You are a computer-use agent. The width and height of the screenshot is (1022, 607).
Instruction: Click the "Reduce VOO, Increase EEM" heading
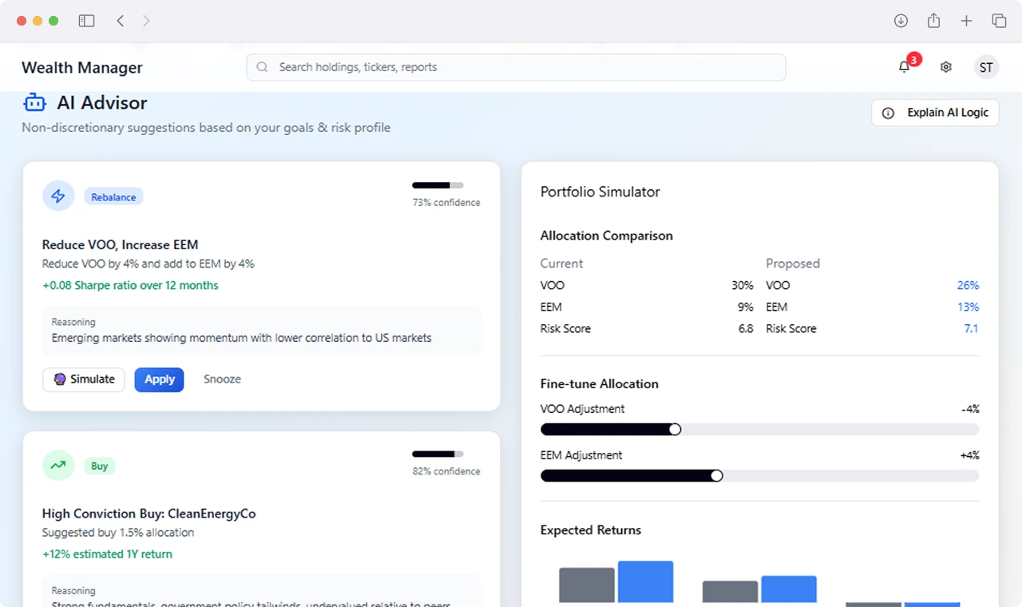click(x=120, y=244)
